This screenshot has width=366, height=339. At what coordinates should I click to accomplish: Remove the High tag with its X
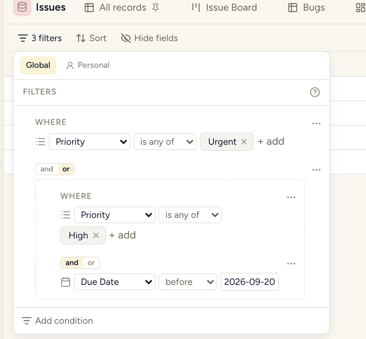click(x=96, y=235)
